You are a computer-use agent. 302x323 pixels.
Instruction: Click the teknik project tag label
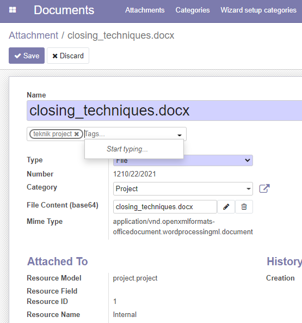point(52,134)
